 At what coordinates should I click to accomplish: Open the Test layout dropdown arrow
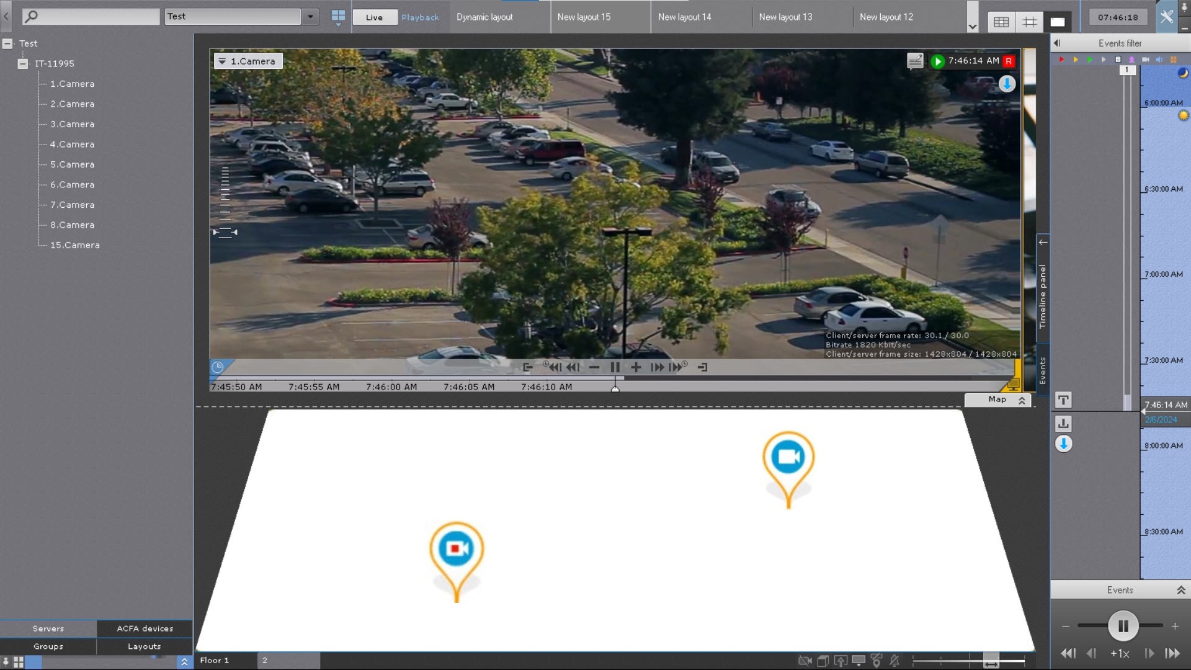tap(310, 17)
